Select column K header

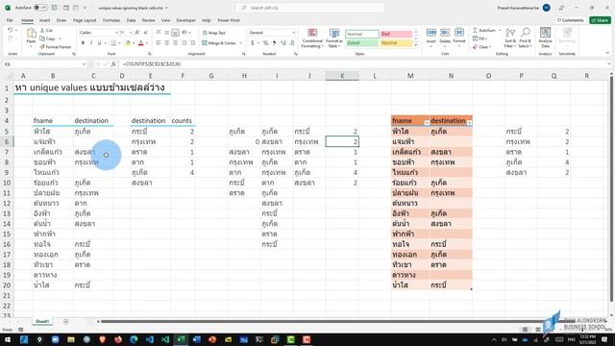point(342,76)
